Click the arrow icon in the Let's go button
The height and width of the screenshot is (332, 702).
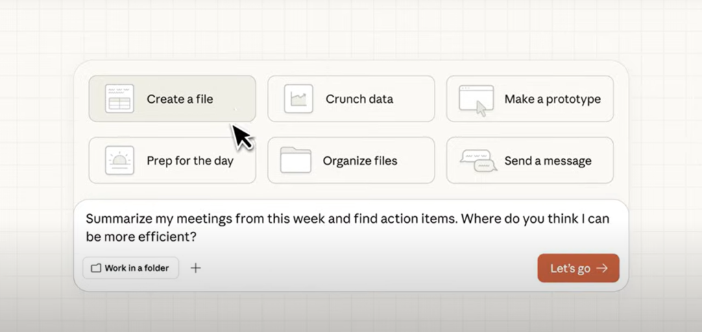pyautogui.click(x=602, y=268)
